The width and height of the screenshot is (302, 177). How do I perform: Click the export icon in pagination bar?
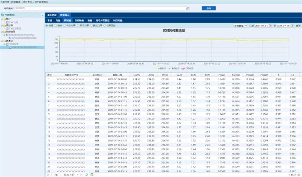(92, 175)
